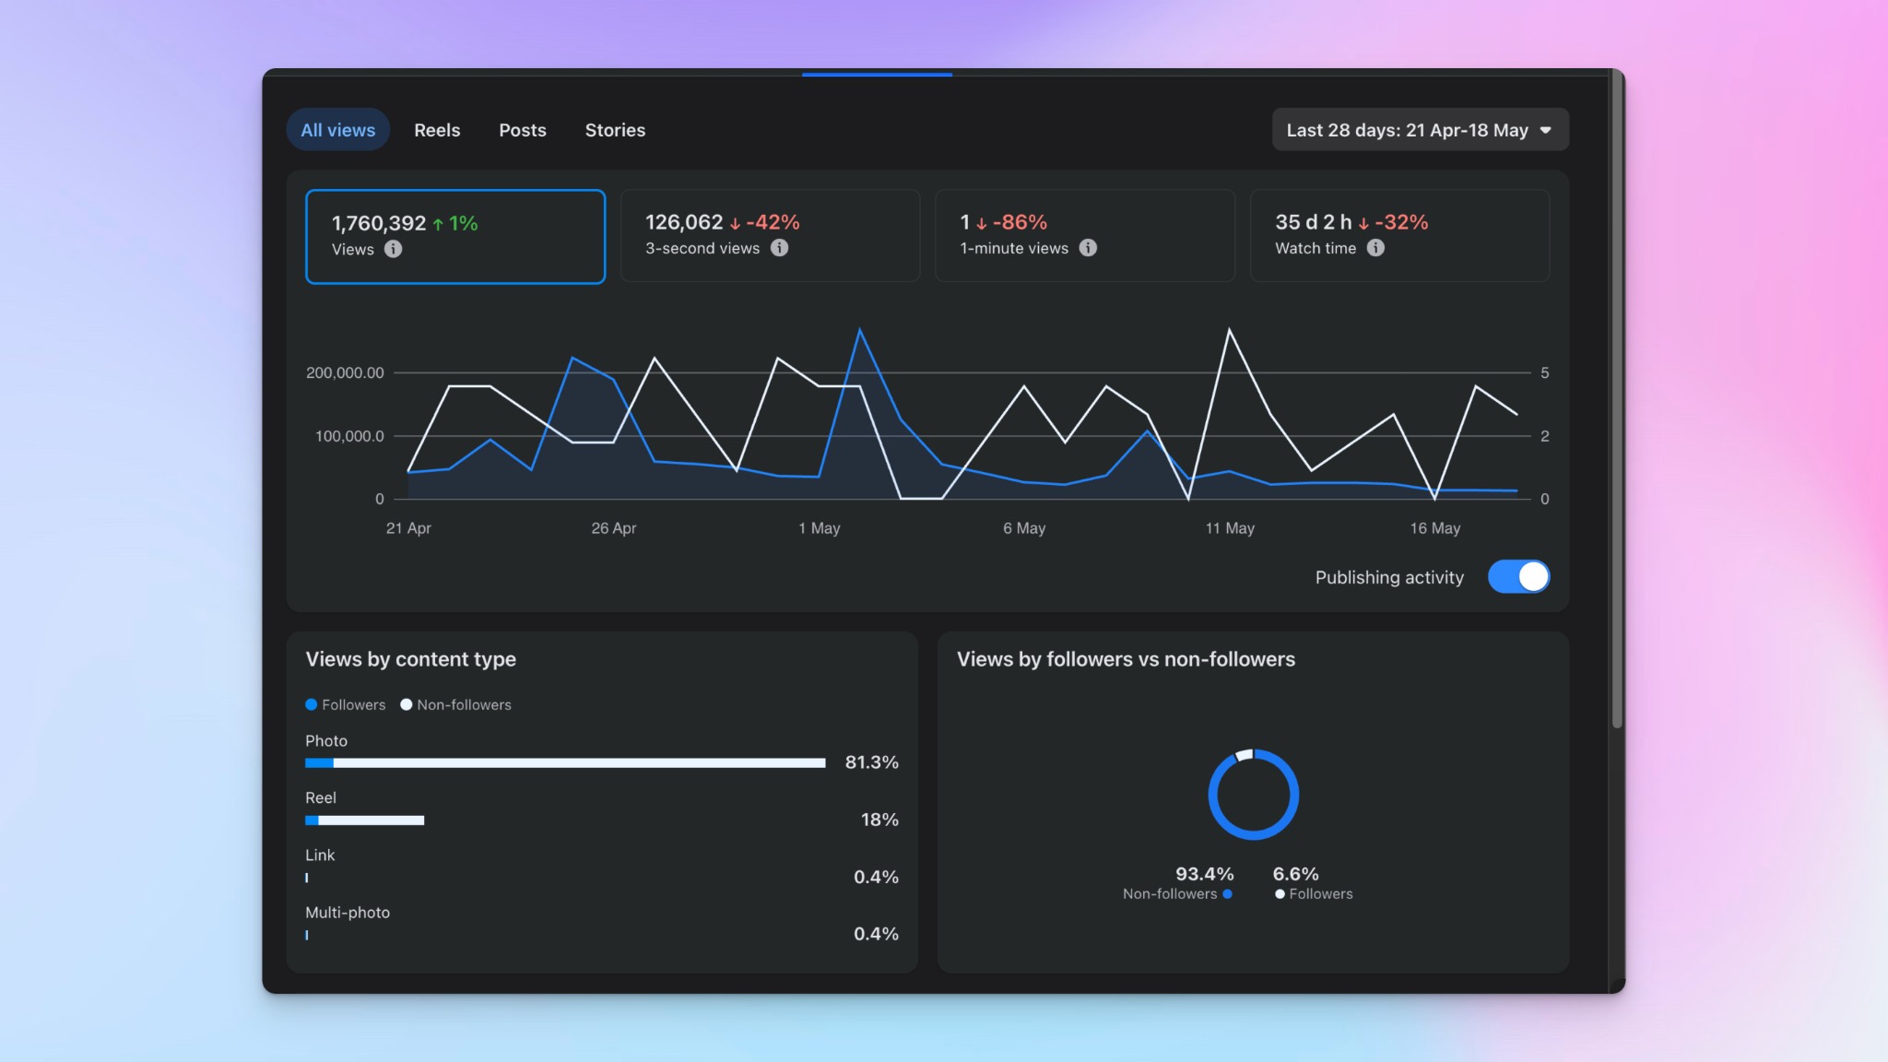Open the Views metric info icon
Image resolution: width=1888 pixels, height=1062 pixels.
coord(393,249)
